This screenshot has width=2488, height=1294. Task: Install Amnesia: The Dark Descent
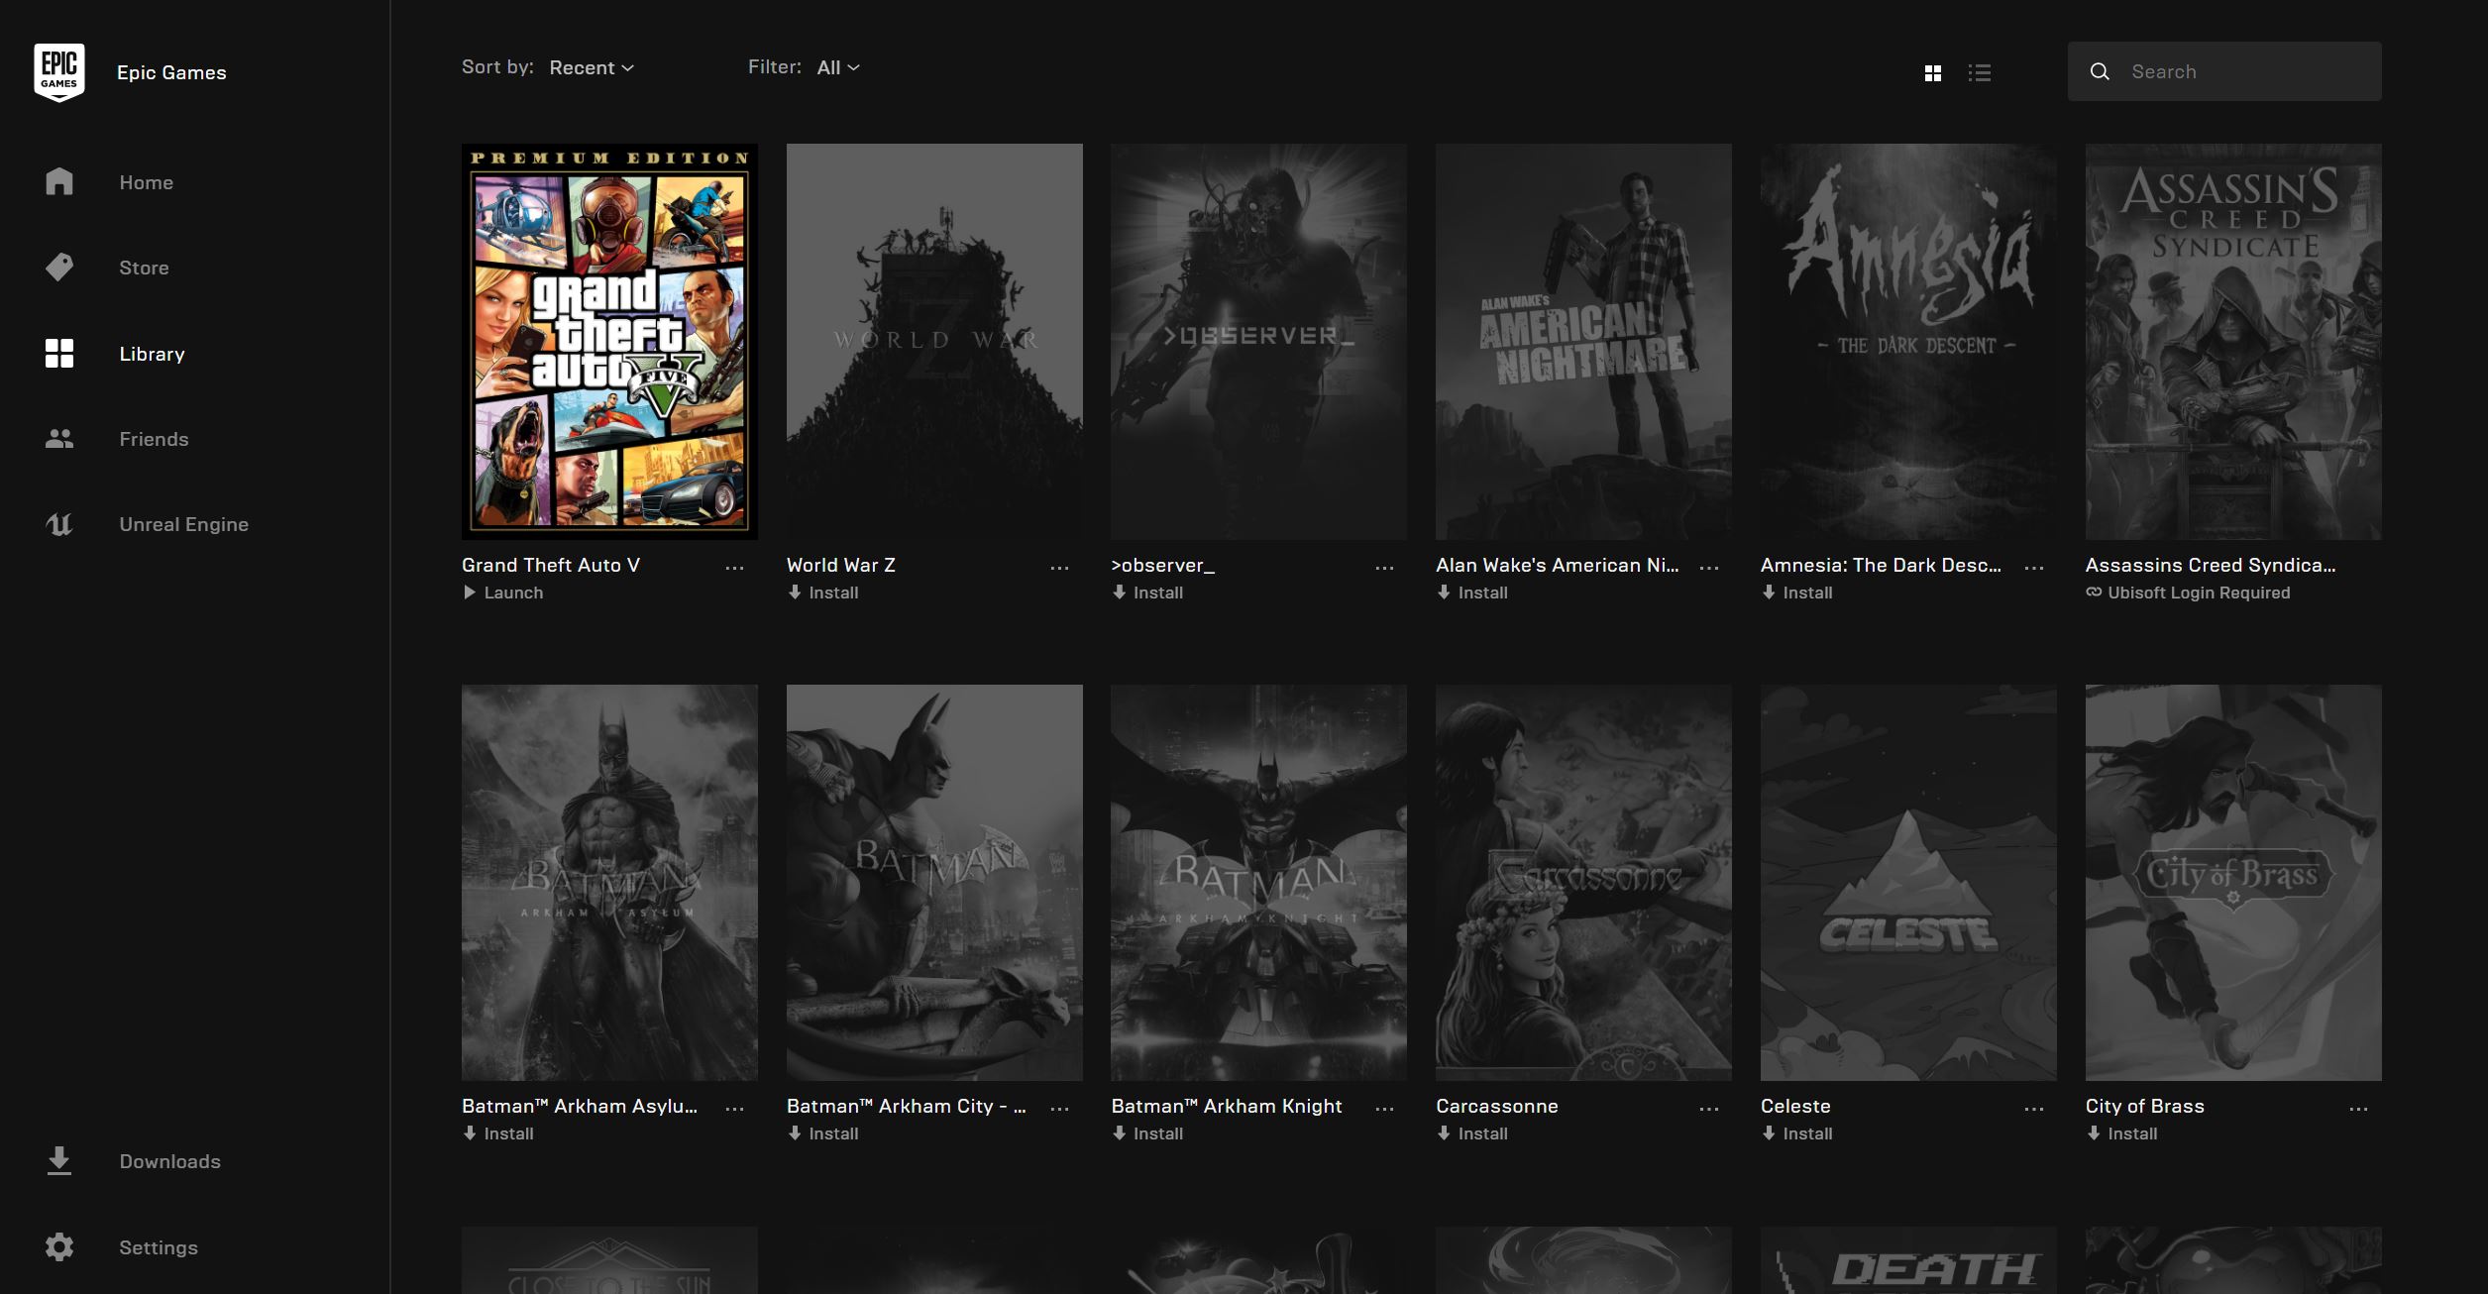[x=1797, y=593]
